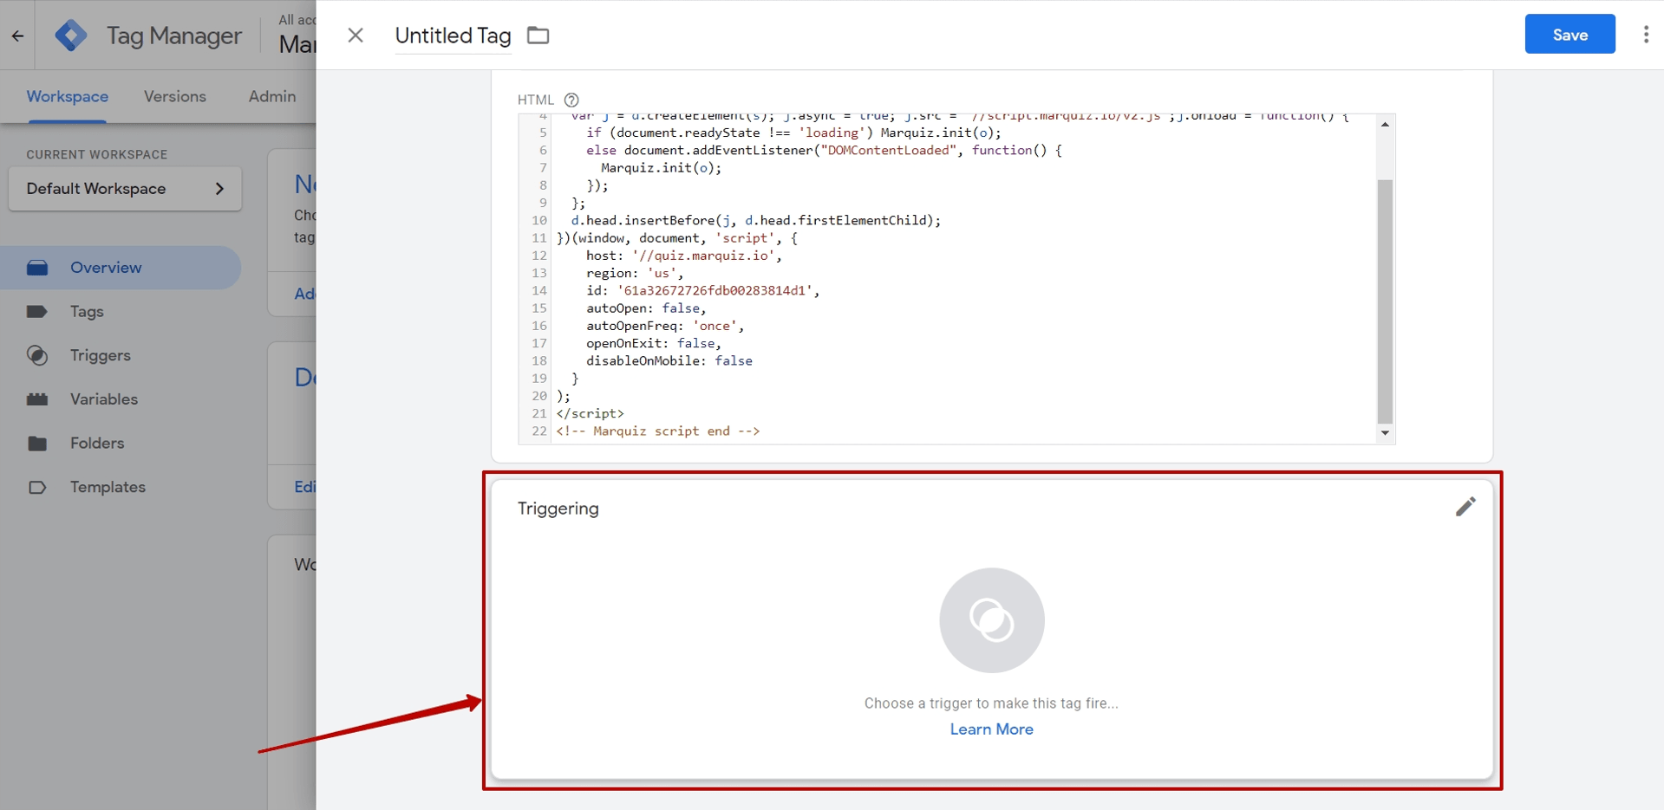Switch to the Versions tab
This screenshot has width=1664, height=810.
175,97
